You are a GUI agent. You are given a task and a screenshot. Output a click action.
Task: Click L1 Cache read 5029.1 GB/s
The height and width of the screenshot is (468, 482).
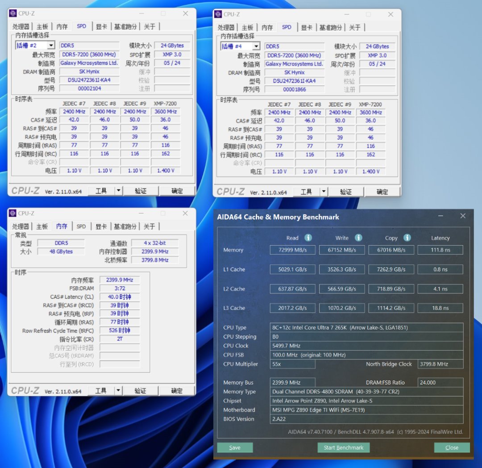[x=293, y=269]
